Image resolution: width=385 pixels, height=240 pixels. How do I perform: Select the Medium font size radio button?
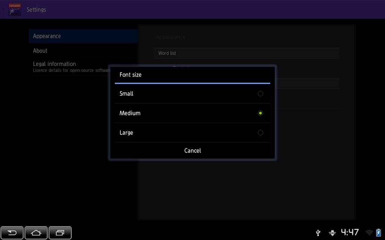(x=260, y=113)
